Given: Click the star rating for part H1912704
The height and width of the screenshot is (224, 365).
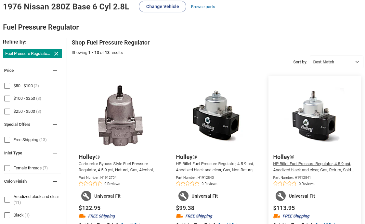Looking at the screenshot, I should [x=90, y=184].
